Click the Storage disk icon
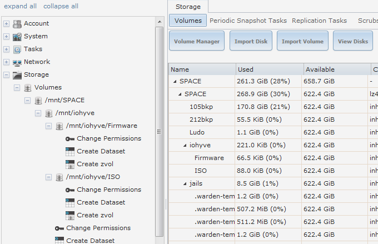Image resolution: width=378 pixels, height=244 pixels. 17,74
